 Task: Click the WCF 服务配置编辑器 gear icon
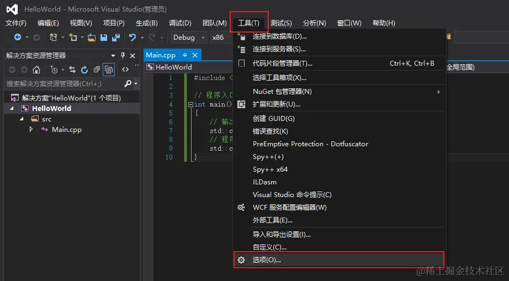coord(241,208)
